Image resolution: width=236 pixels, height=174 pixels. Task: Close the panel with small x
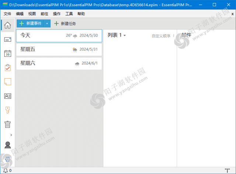(x=232, y=14)
